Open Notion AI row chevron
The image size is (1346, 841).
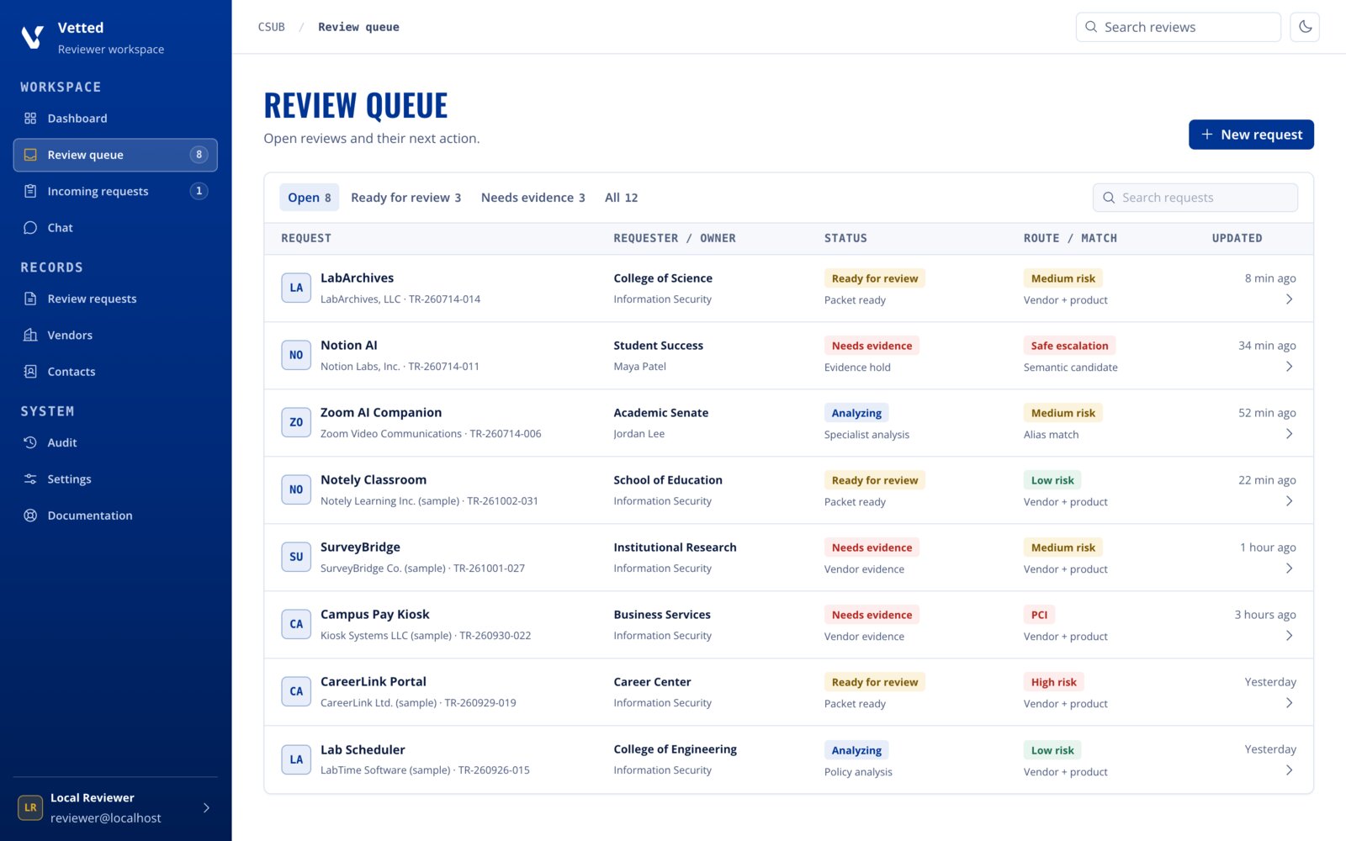tap(1289, 367)
